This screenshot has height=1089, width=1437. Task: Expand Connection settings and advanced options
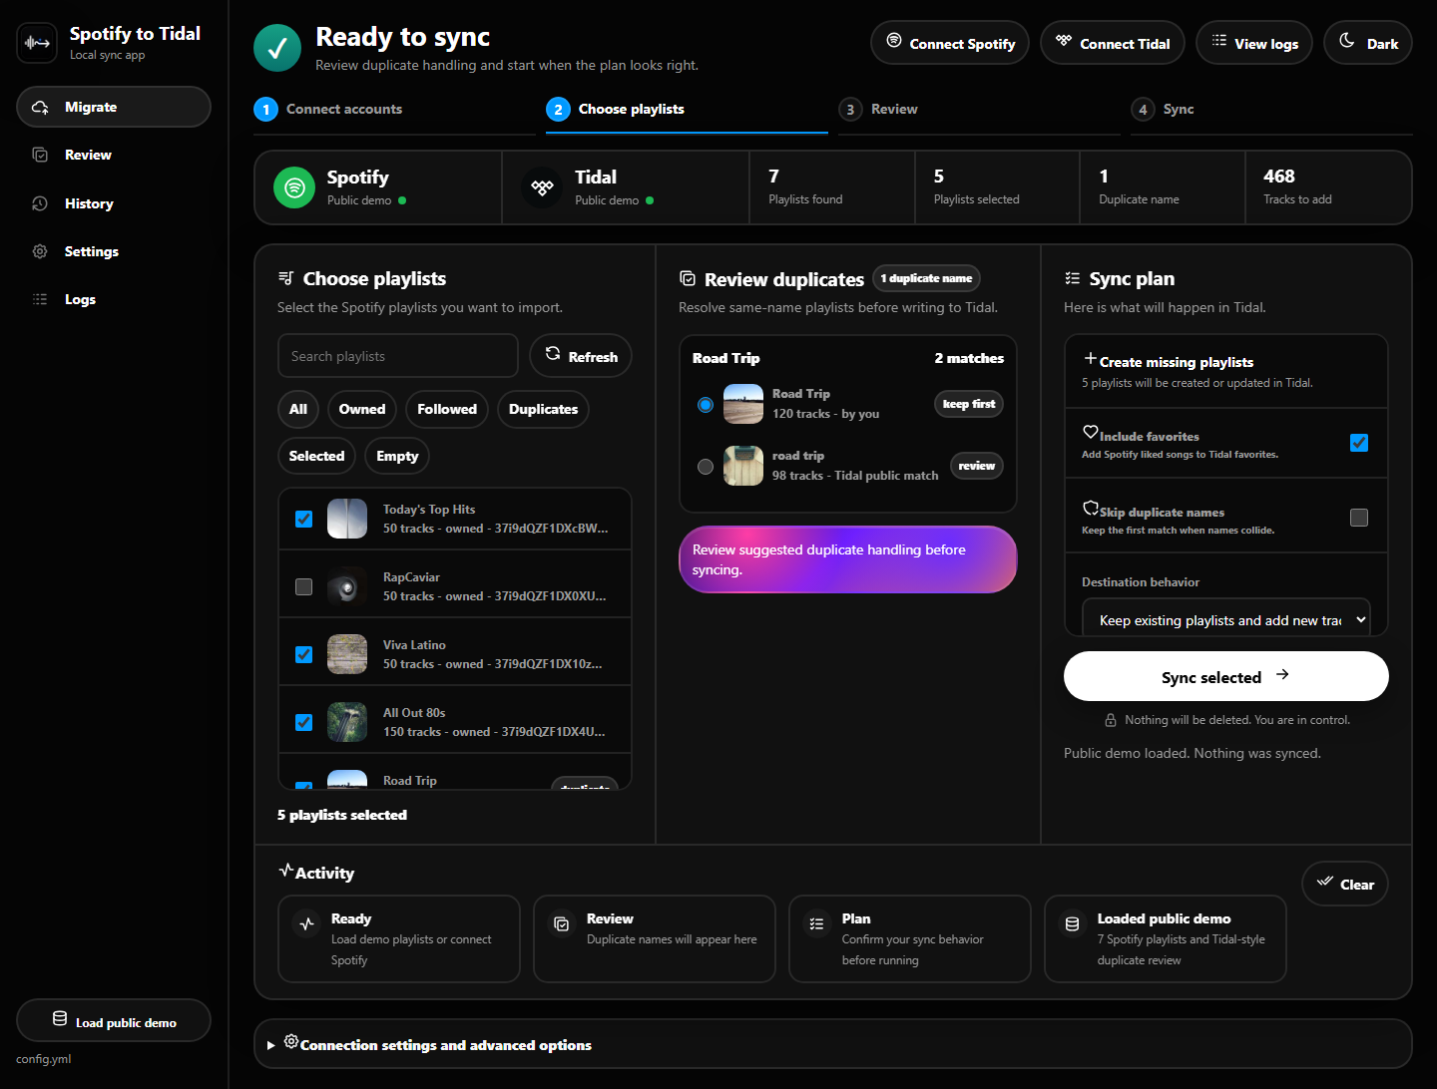[x=833, y=1044]
